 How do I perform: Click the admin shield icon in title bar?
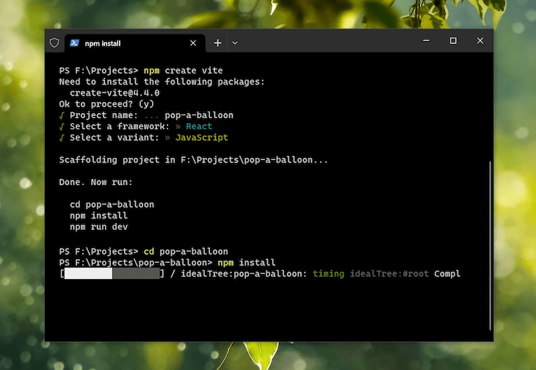click(54, 43)
